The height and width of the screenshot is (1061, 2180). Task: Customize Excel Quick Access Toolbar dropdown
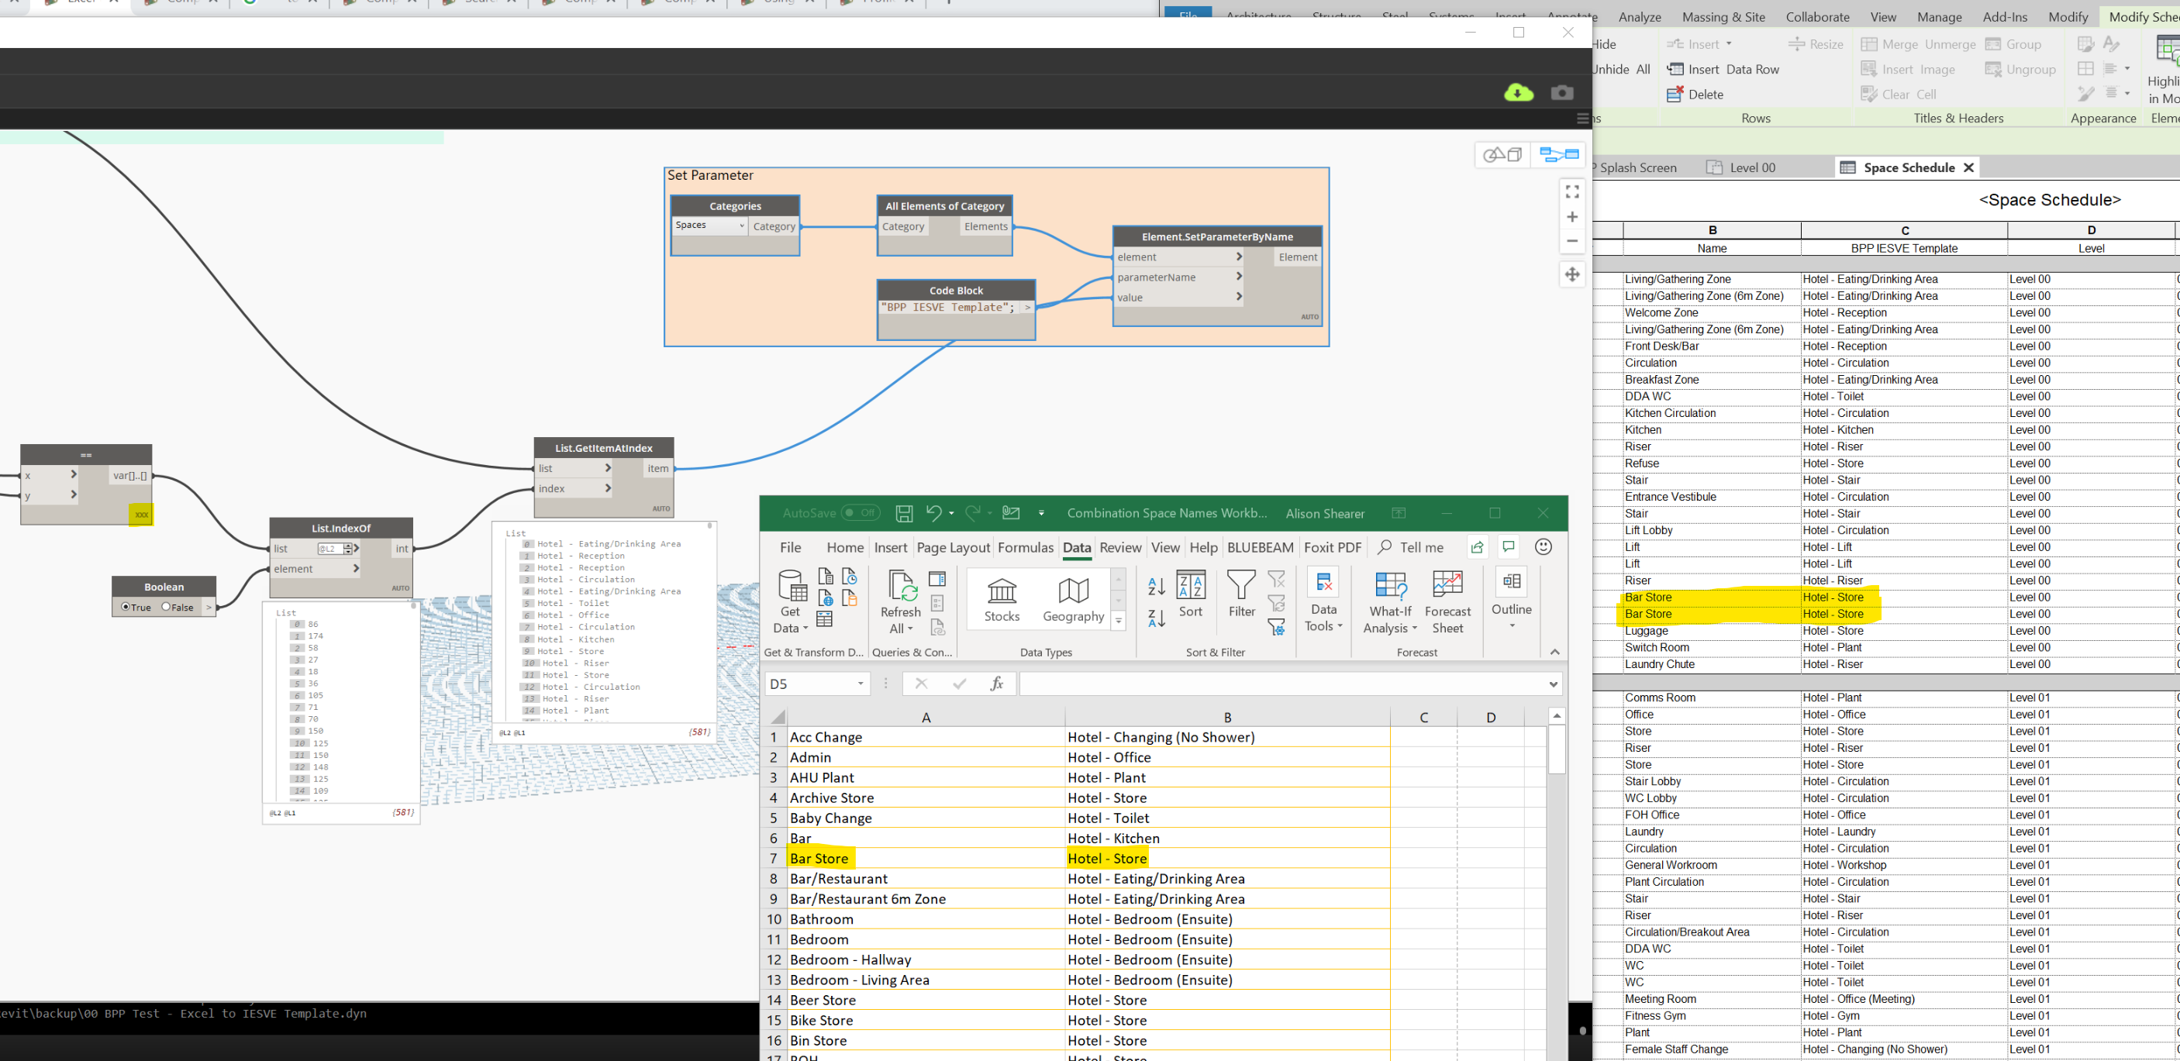pyautogui.click(x=1041, y=513)
